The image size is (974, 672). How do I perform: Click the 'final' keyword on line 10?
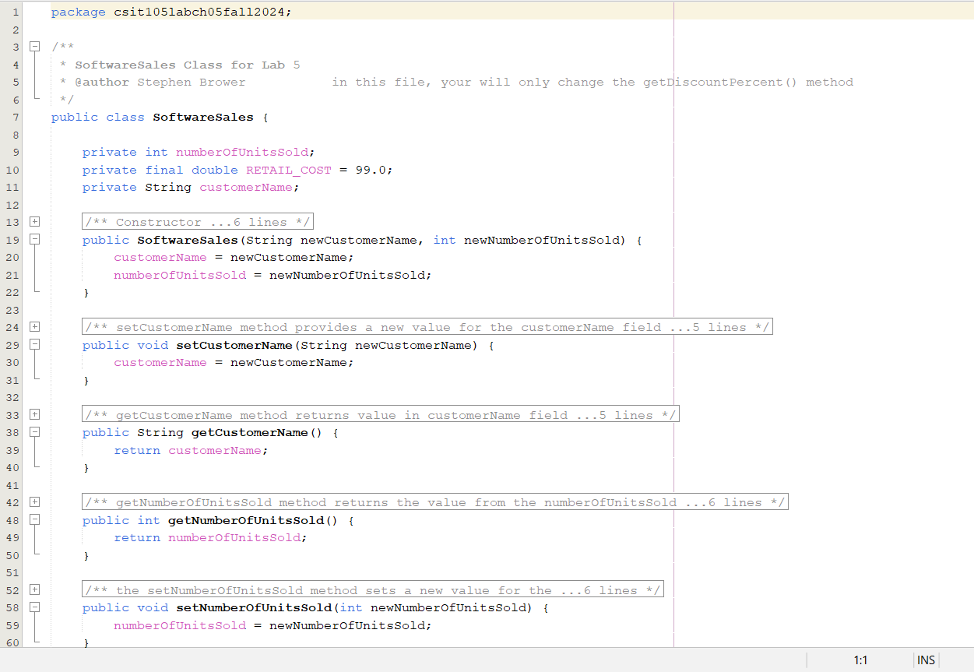(x=164, y=170)
